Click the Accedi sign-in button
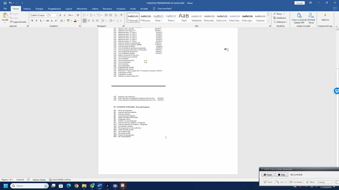The height and width of the screenshot is (190, 339). click(300, 3)
